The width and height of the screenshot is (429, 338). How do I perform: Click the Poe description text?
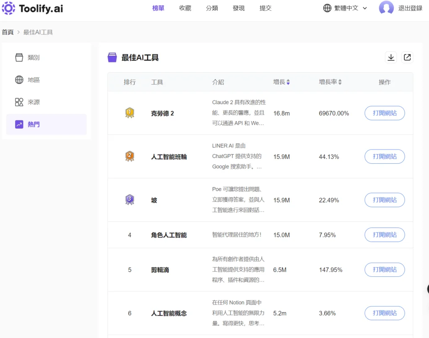[238, 200]
